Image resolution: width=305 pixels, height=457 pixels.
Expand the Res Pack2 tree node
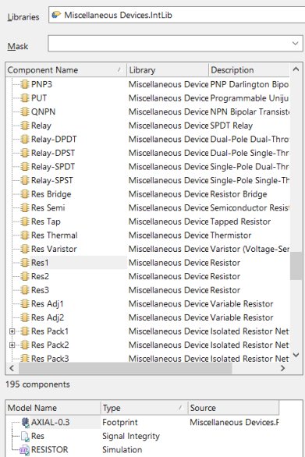click(x=12, y=345)
